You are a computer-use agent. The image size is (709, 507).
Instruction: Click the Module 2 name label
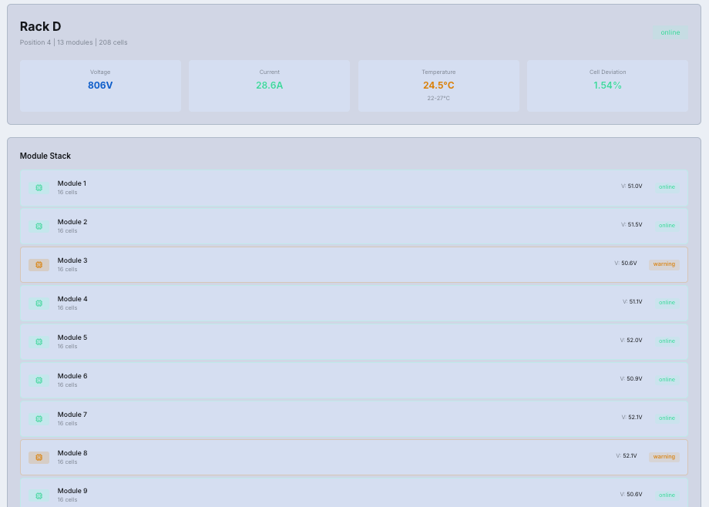pos(72,222)
